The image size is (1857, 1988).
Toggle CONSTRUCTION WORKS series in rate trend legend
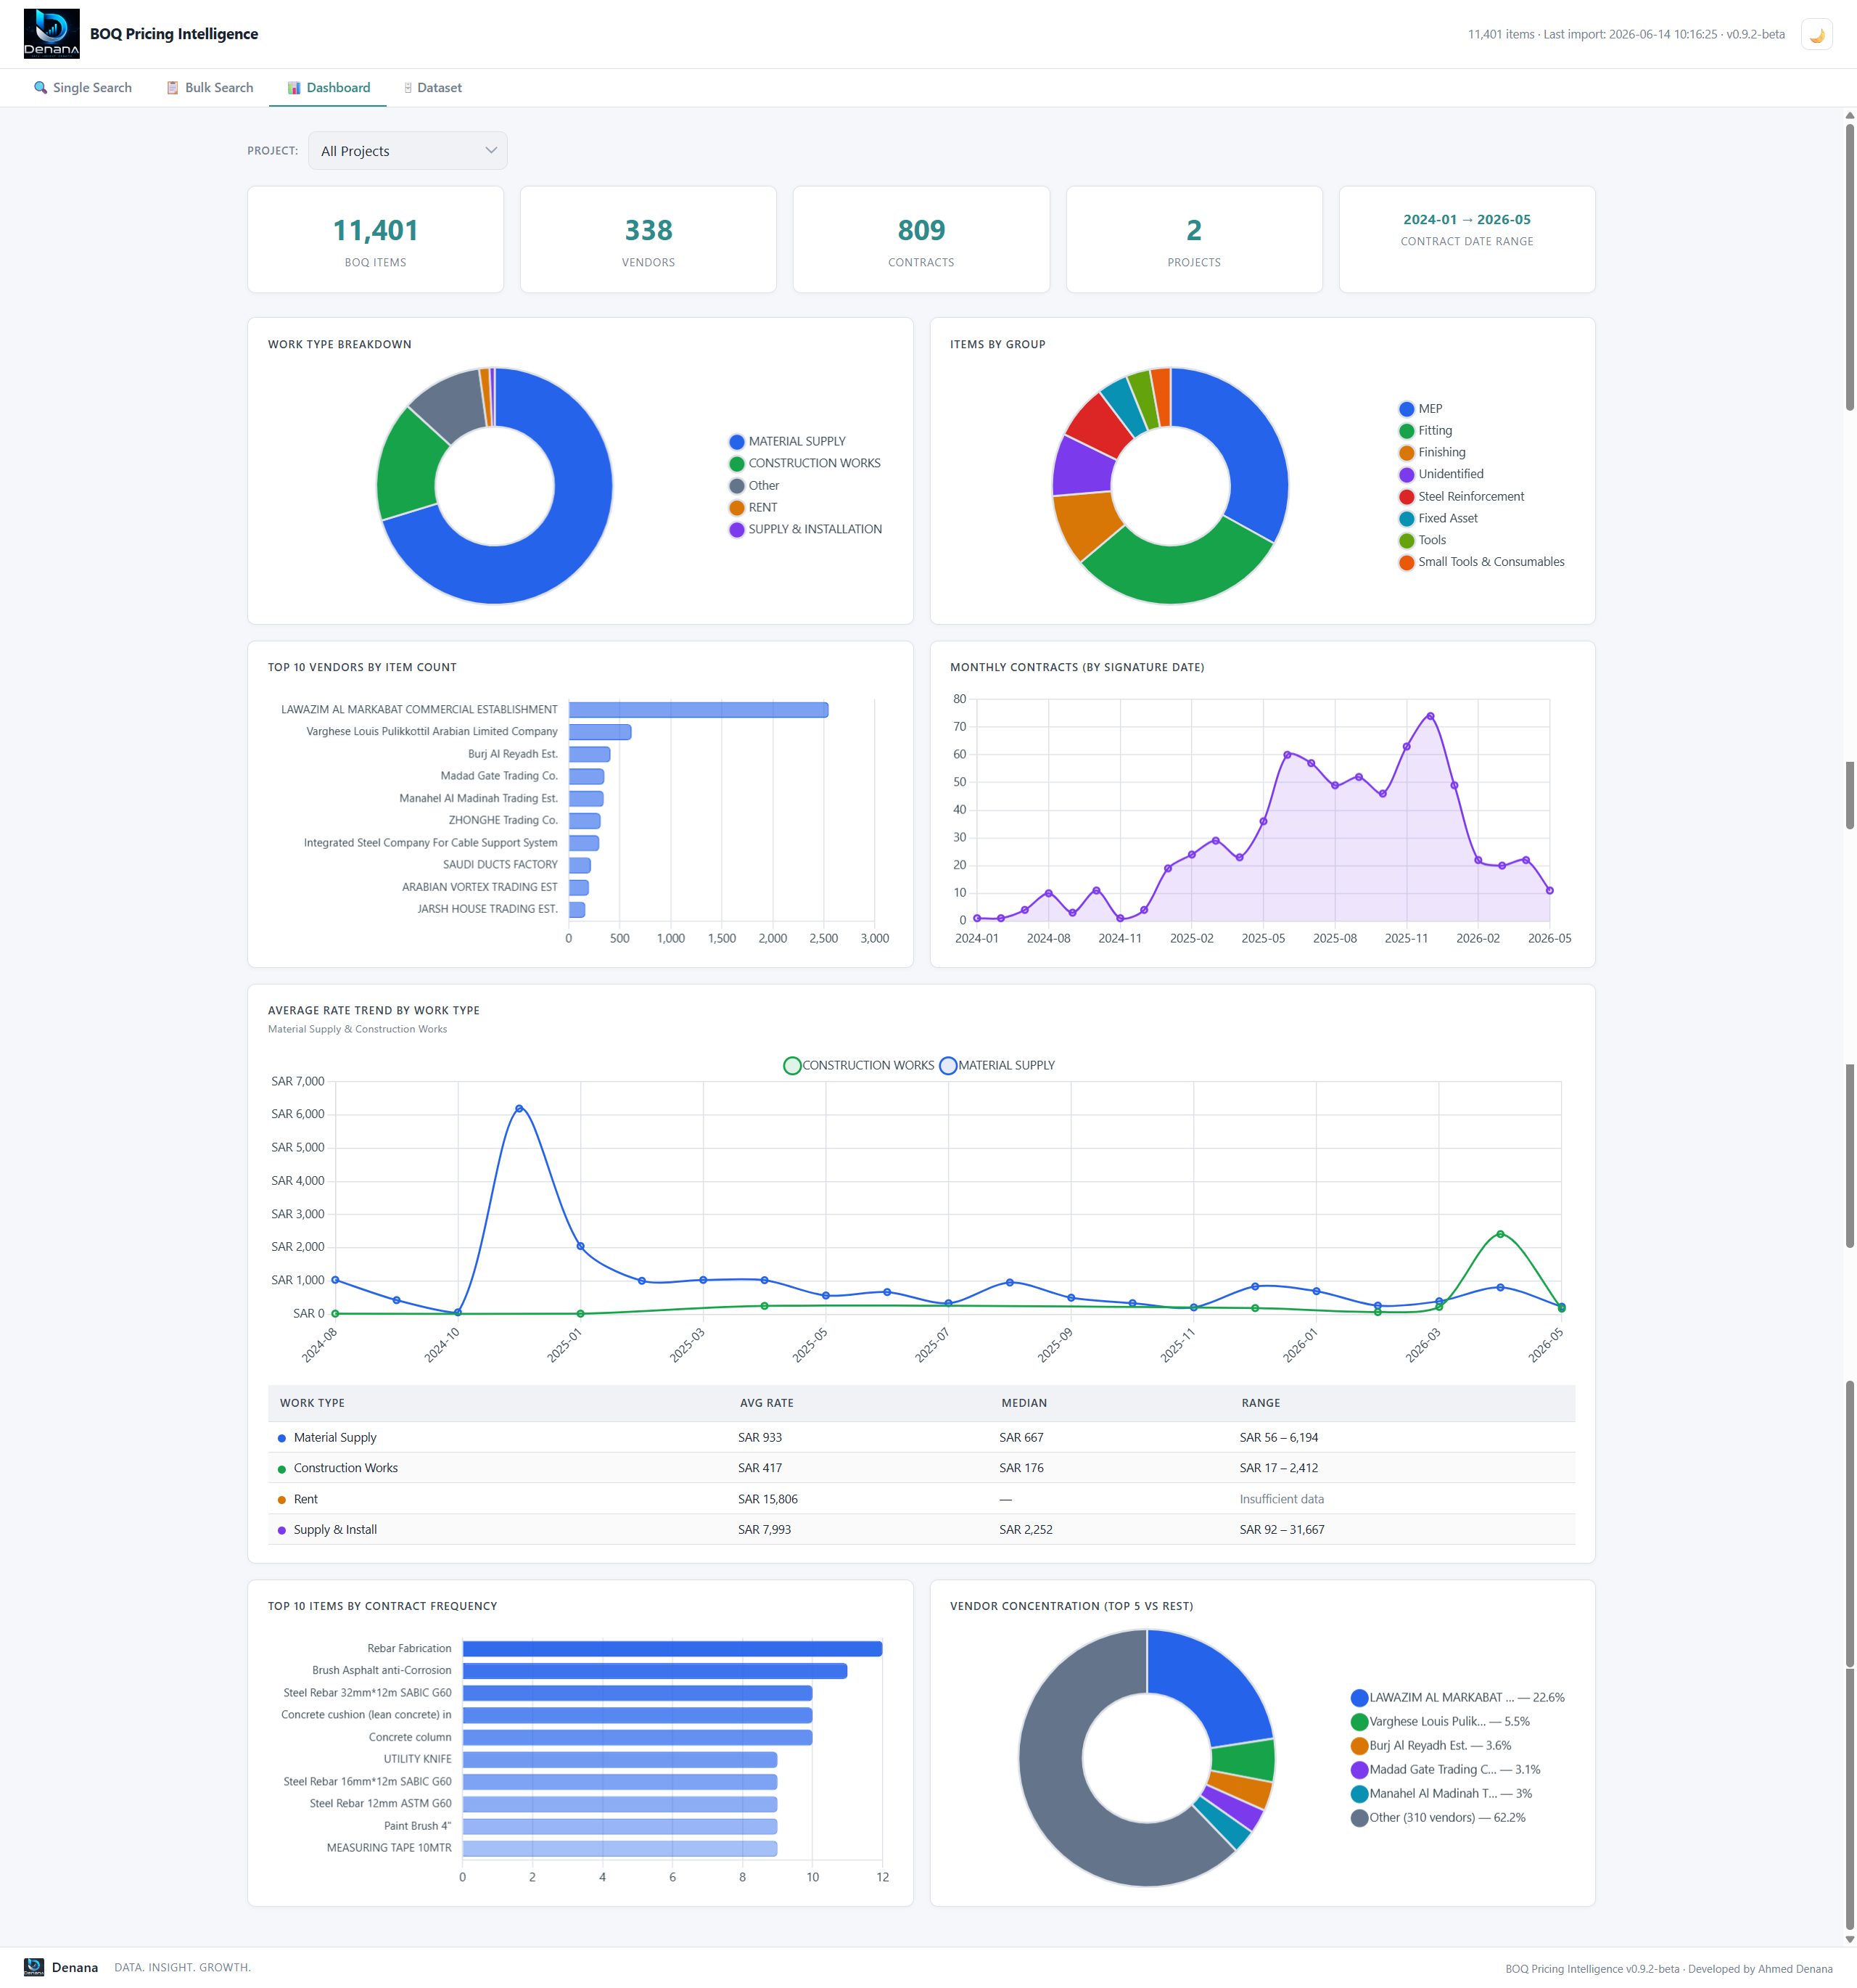point(858,1065)
